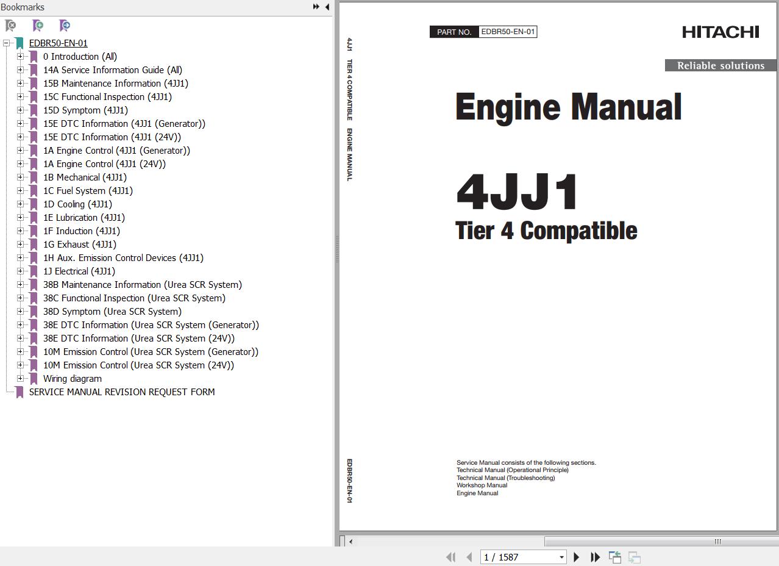Click the horizontal scrollbar thumb under the page
This screenshot has width=779, height=566.
pyautogui.click(x=660, y=541)
